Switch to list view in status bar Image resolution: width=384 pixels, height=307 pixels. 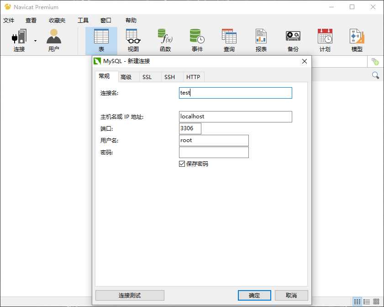coord(367,302)
